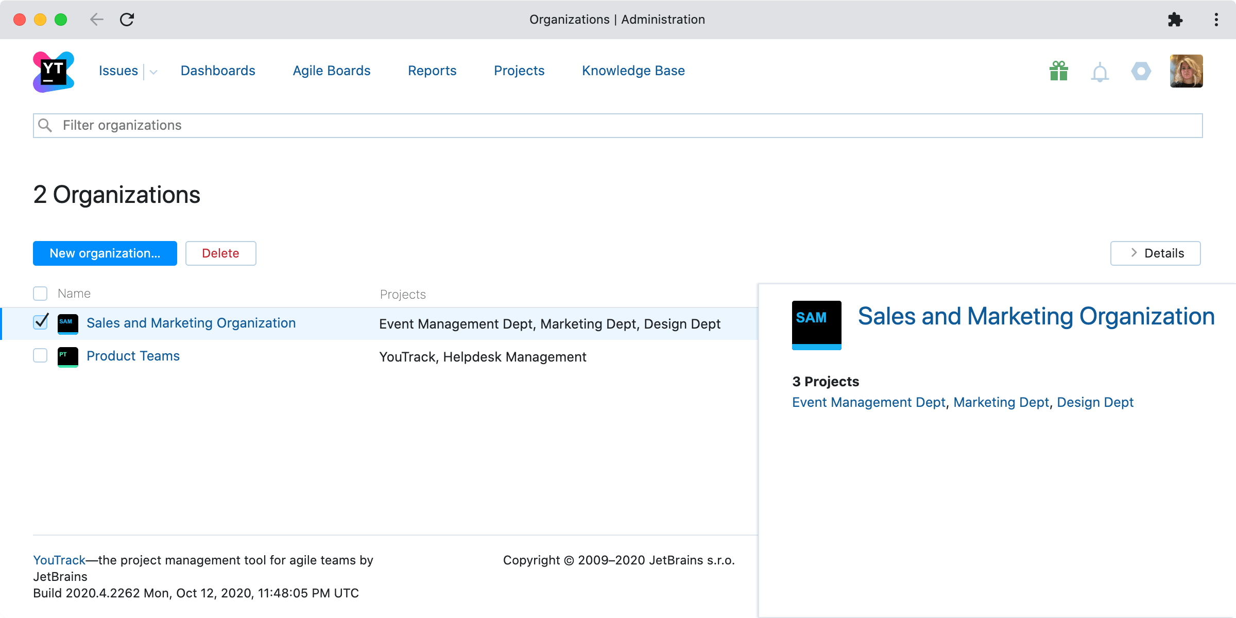Open the what's new gift icon
The height and width of the screenshot is (618, 1236).
1058,71
